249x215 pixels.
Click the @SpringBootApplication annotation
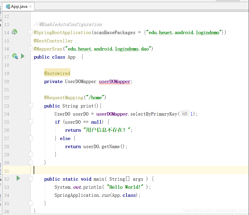(x=62, y=33)
